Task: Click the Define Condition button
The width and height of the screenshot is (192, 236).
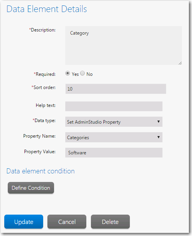Action: pyautogui.click(x=31, y=188)
